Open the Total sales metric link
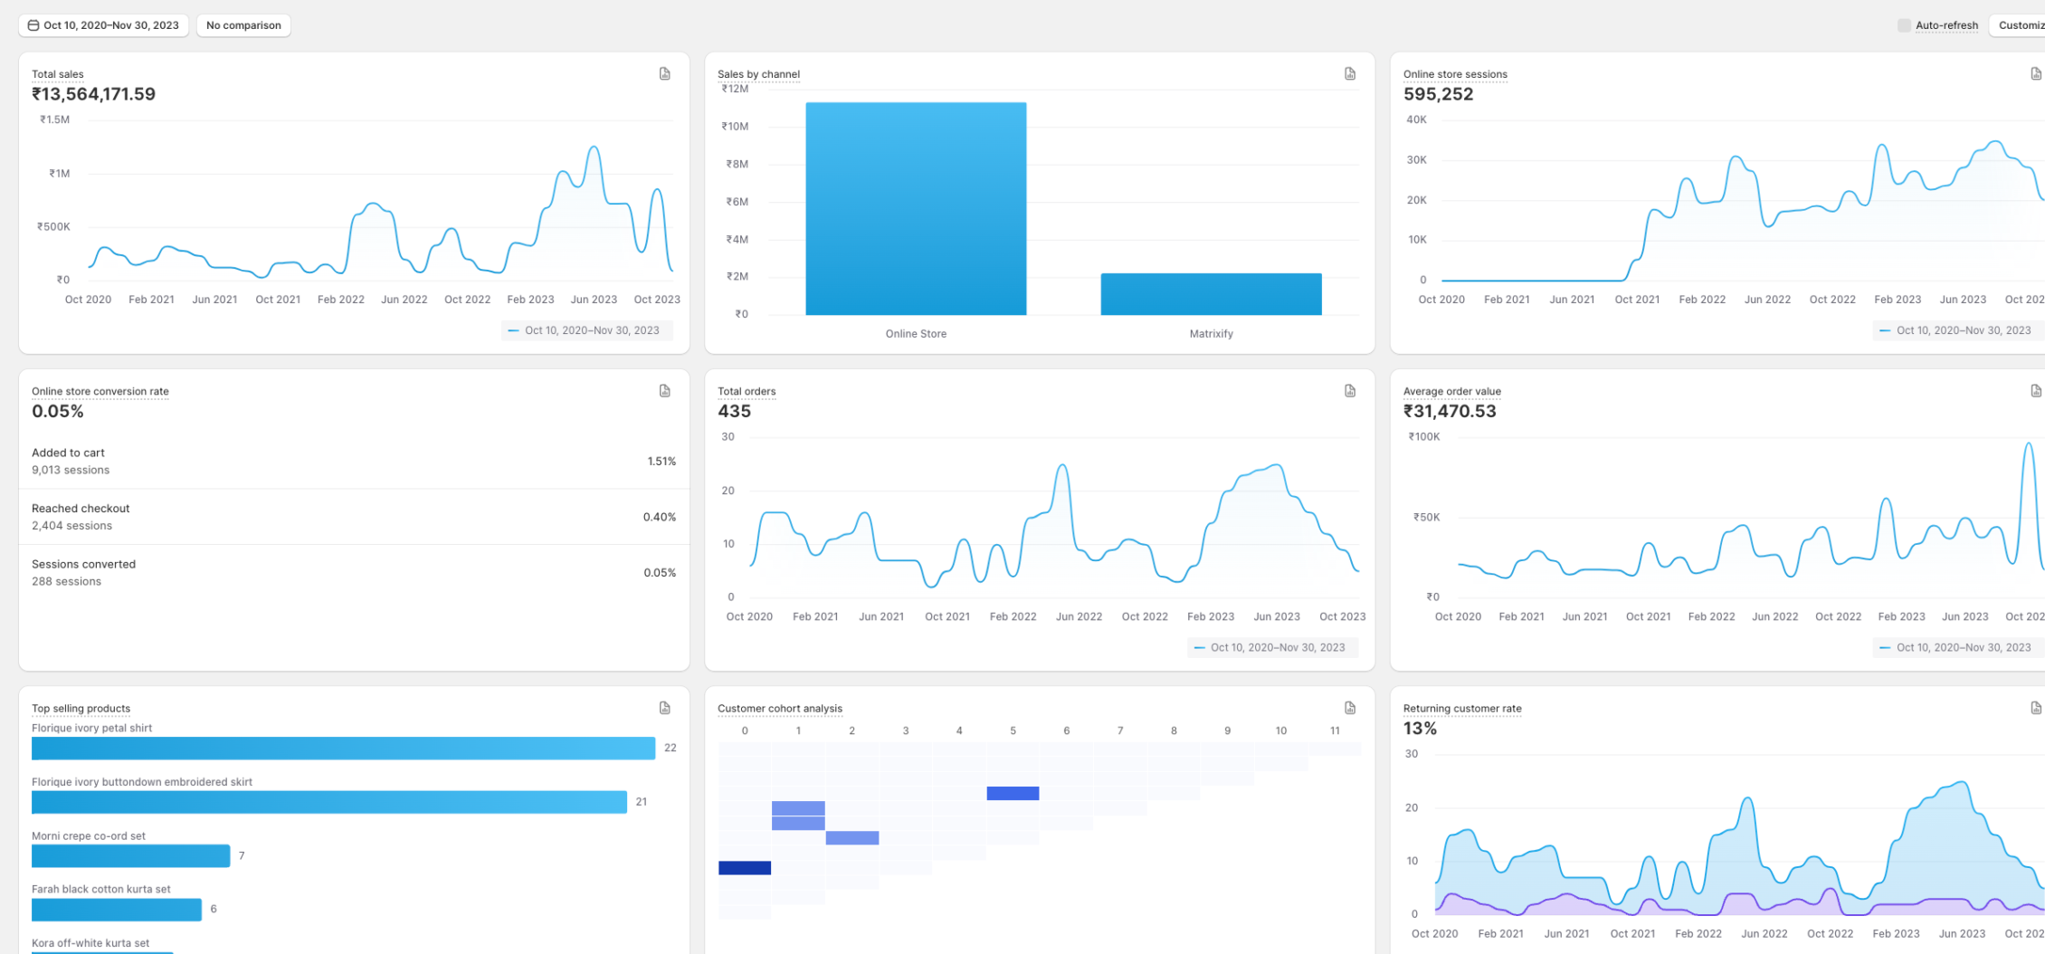The image size is (2045, 954). 56,73
